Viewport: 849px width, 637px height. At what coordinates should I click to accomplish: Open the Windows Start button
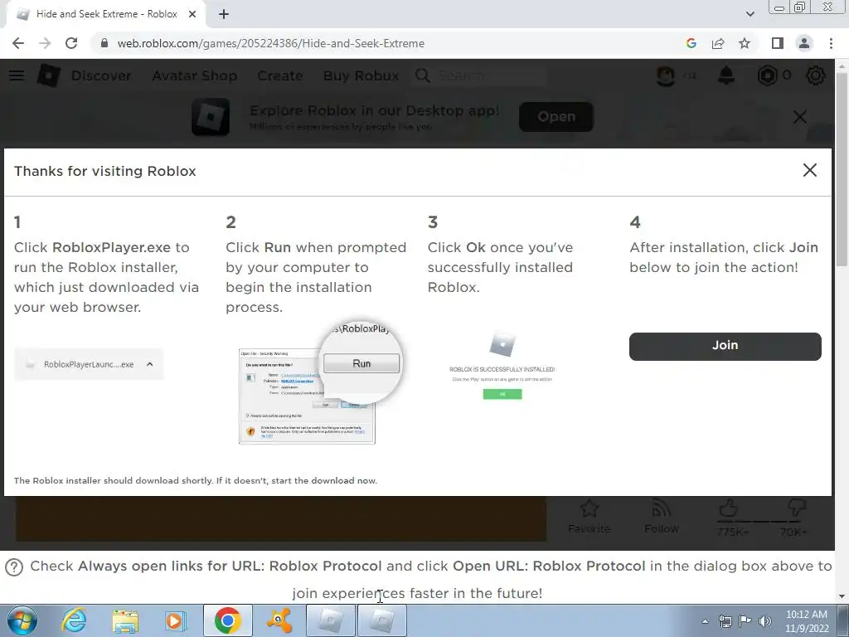tap(22, 620)
